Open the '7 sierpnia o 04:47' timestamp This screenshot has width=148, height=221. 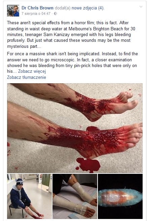36,13
